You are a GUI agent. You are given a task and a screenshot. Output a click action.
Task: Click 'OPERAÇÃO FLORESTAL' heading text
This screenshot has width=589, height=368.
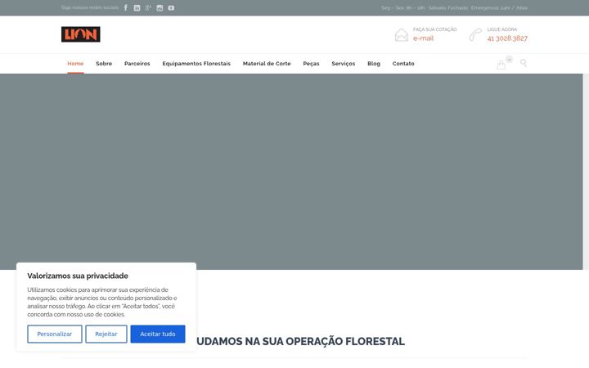(345, 341)
